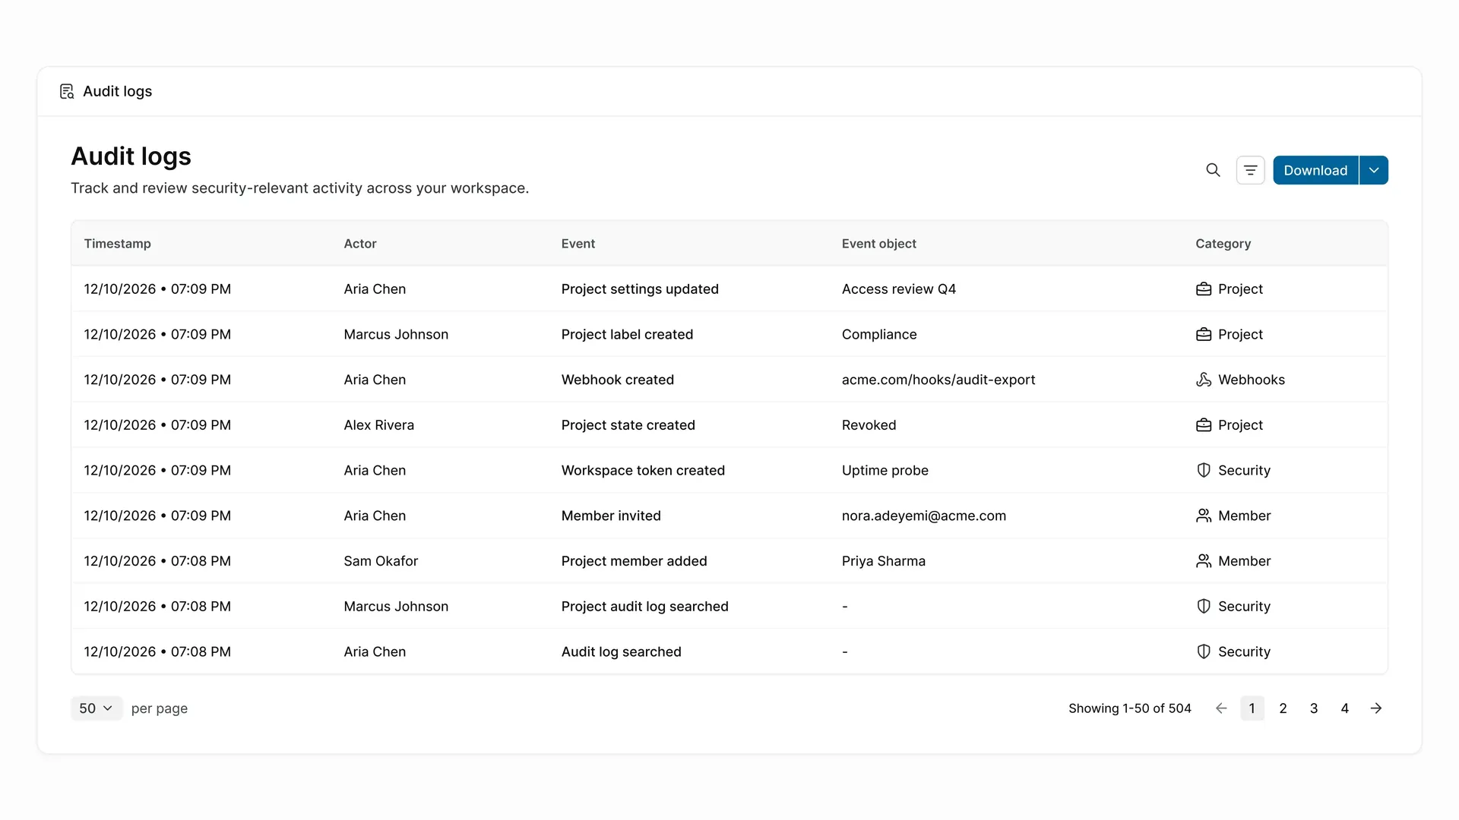This screenshot has width=1459, height=820.
Task: Click Sam Okafor actor name
Action: point(381,561)
